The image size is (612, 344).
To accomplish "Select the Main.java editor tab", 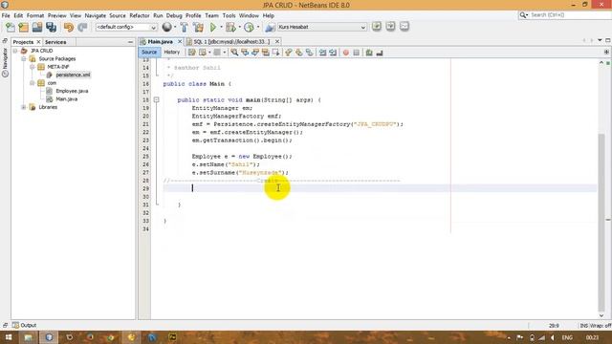I will click(160, 41).
